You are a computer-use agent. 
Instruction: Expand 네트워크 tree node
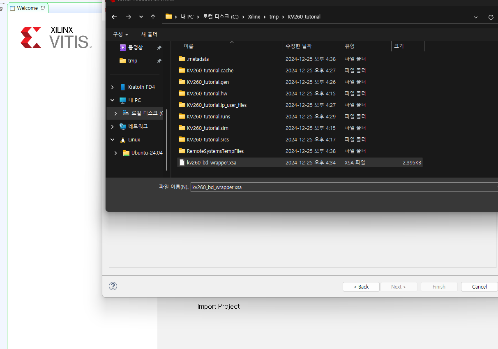(x=113, y=127)
